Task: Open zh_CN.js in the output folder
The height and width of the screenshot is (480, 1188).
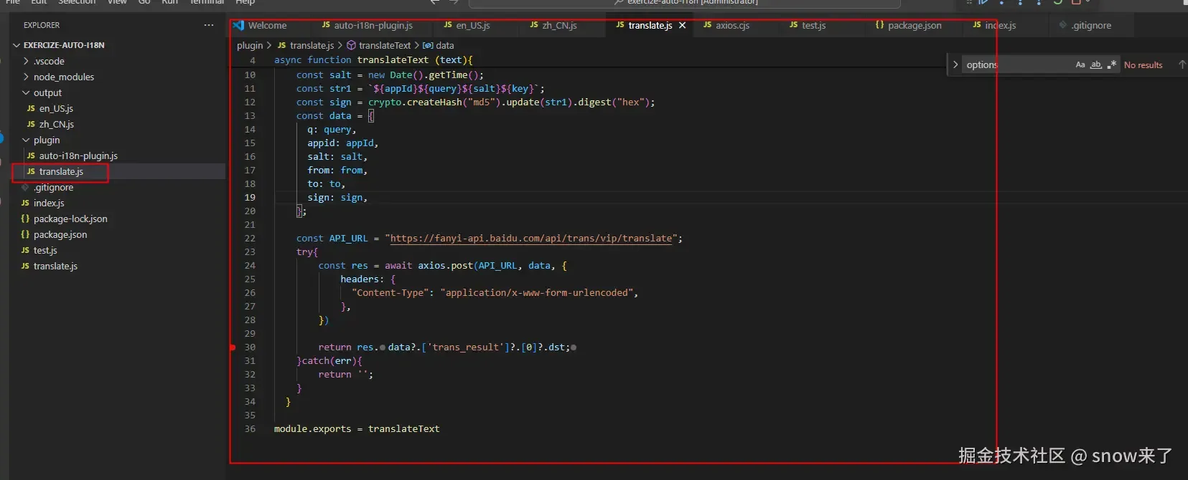Action: [57, 124]
